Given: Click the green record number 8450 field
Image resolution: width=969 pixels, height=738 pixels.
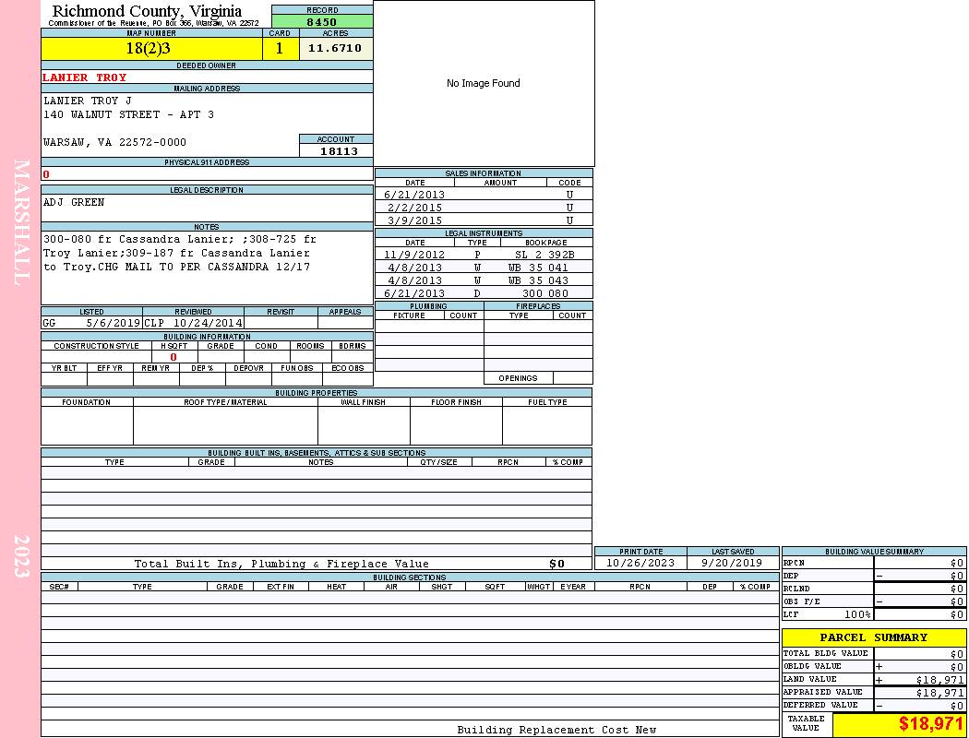Looking at the screenshot, I should coord(322,21).
